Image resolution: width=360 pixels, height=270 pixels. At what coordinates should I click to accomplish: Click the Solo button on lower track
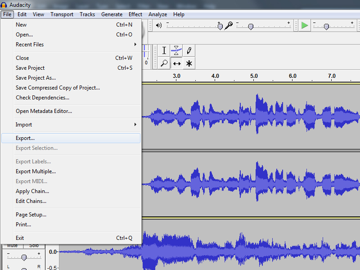(34, 246)
